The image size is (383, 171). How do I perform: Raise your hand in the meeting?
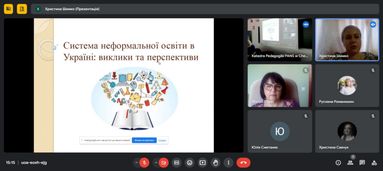tap(215, 162)
